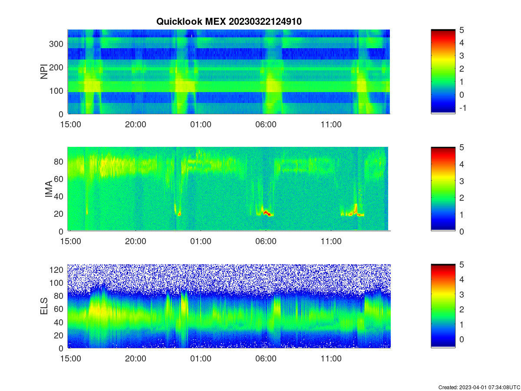
Task: Select the NPI y-axis label
Action: 44,72
